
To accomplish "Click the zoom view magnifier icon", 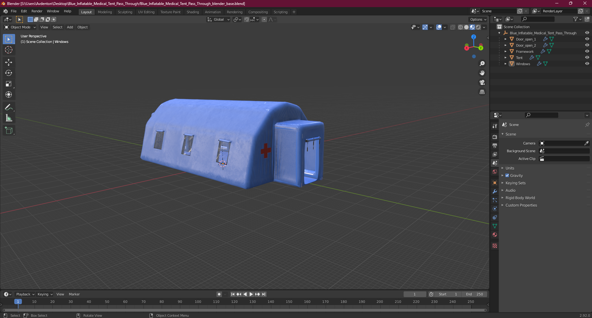I will coord(482,64).
